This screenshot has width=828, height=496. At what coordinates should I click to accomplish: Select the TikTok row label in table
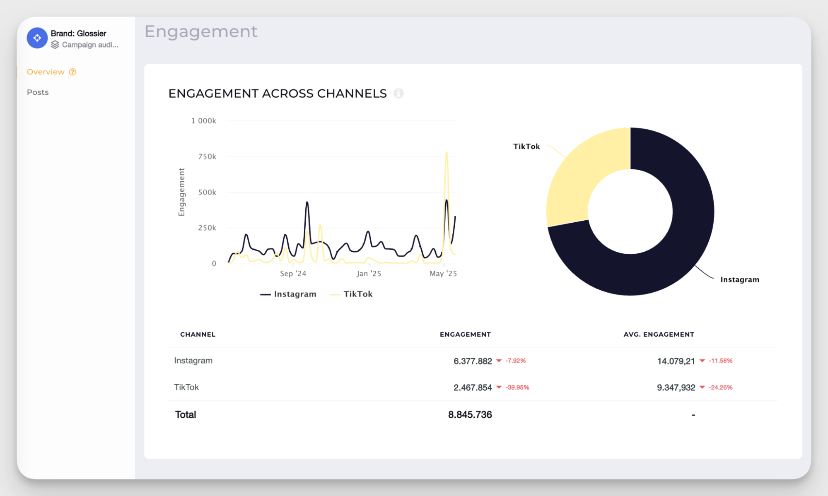pyautogui.click(x=186, y=387)
